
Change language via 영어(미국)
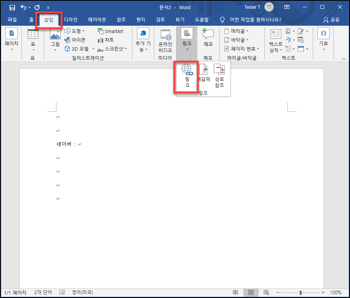[x=83, y=292]
